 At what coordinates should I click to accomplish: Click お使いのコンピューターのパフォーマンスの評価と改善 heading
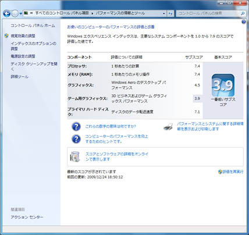point(111,27)
